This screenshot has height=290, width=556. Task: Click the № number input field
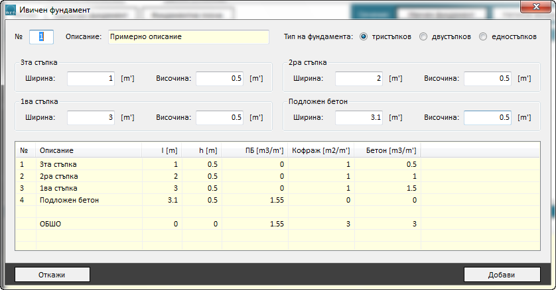(41, 37)
